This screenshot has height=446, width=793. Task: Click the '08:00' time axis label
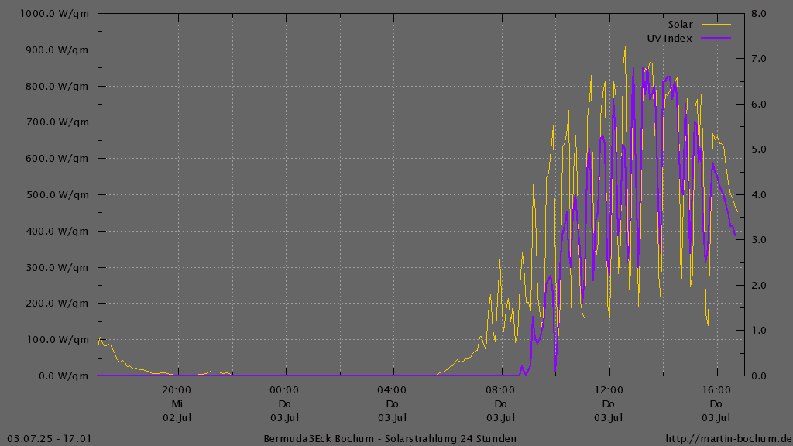[500, 390]
